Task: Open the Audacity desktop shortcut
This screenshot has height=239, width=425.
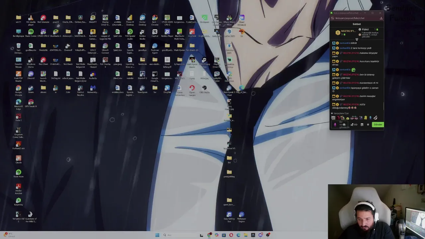Action: [93, 75]
